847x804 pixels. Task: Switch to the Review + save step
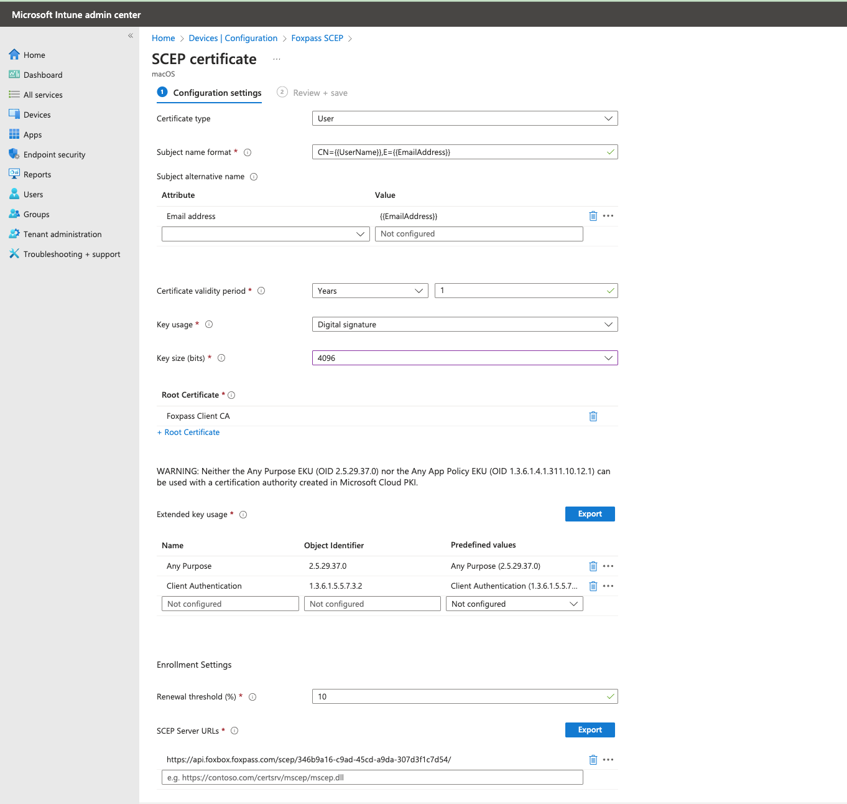pyautogui.click(x=312, y=93)
